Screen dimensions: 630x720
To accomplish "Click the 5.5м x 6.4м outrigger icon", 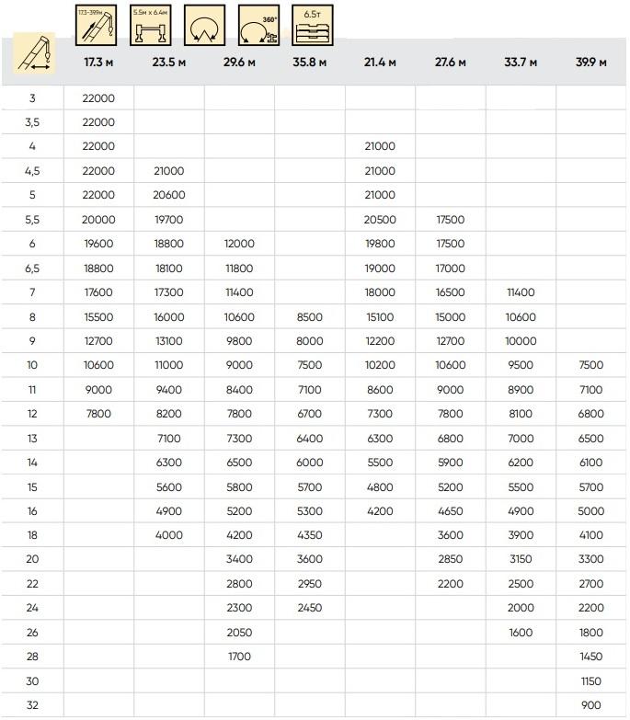I will [x=150, y=25].
